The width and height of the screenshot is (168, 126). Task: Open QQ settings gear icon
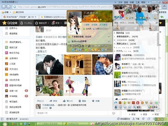(x=120, y=107)
